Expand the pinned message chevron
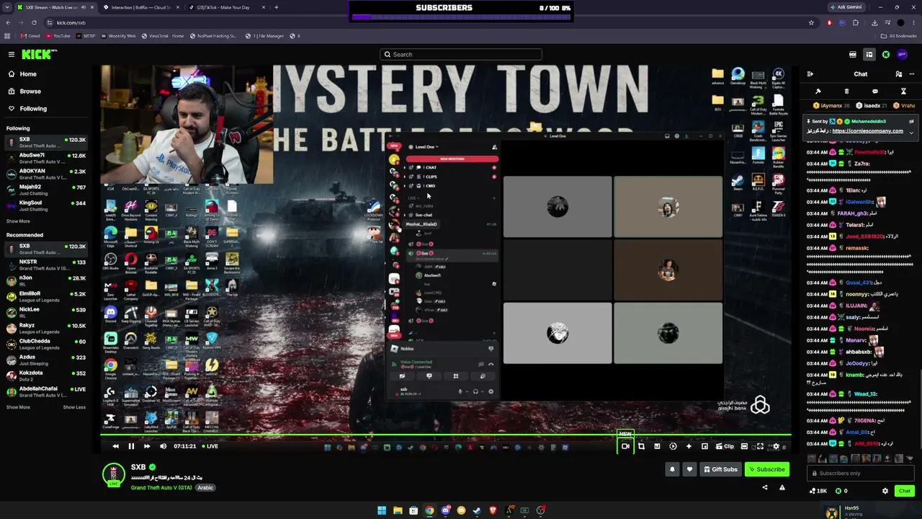Image resolution: width=922 pixels, height=519 pixels. click(911, 132)
